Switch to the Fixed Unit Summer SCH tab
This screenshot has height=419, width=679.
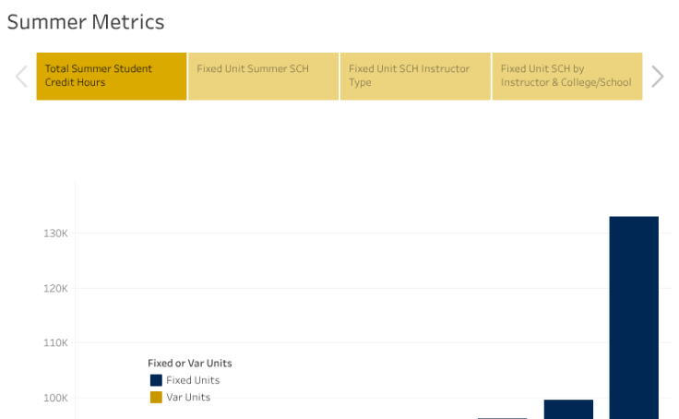point(264,76)
